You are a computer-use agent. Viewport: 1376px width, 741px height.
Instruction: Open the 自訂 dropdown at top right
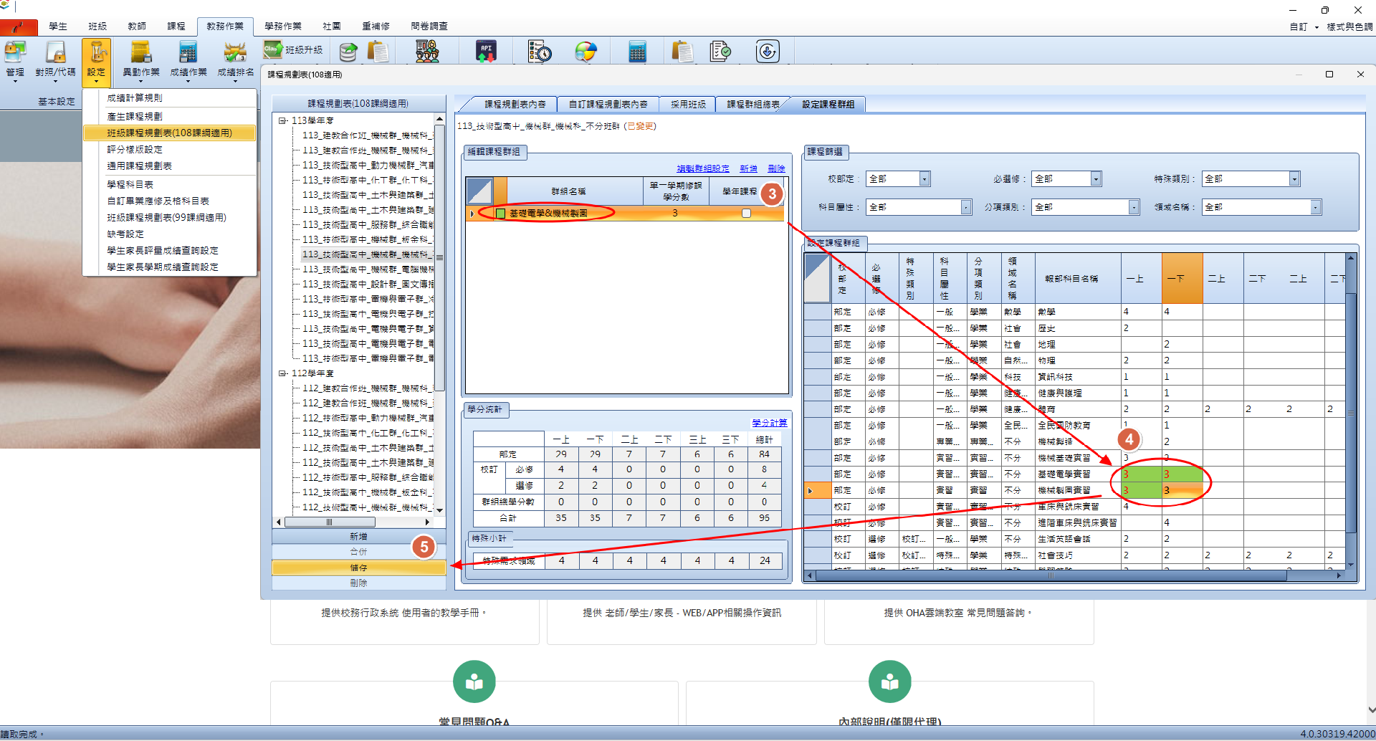pyautogui.click(x=1304, y=27)
